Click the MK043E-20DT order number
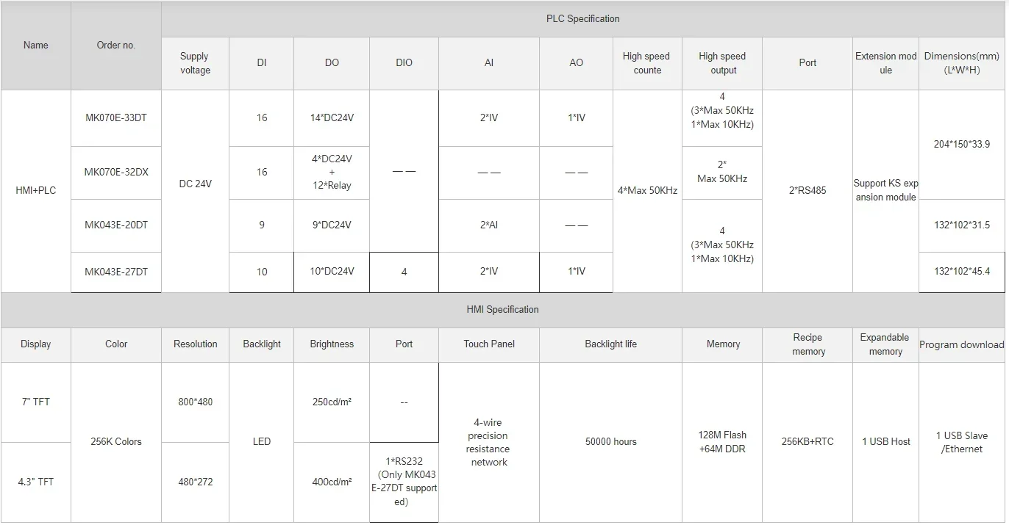Image resolution: width=1009 pixels, height=525 pixels. coord(116,225)
